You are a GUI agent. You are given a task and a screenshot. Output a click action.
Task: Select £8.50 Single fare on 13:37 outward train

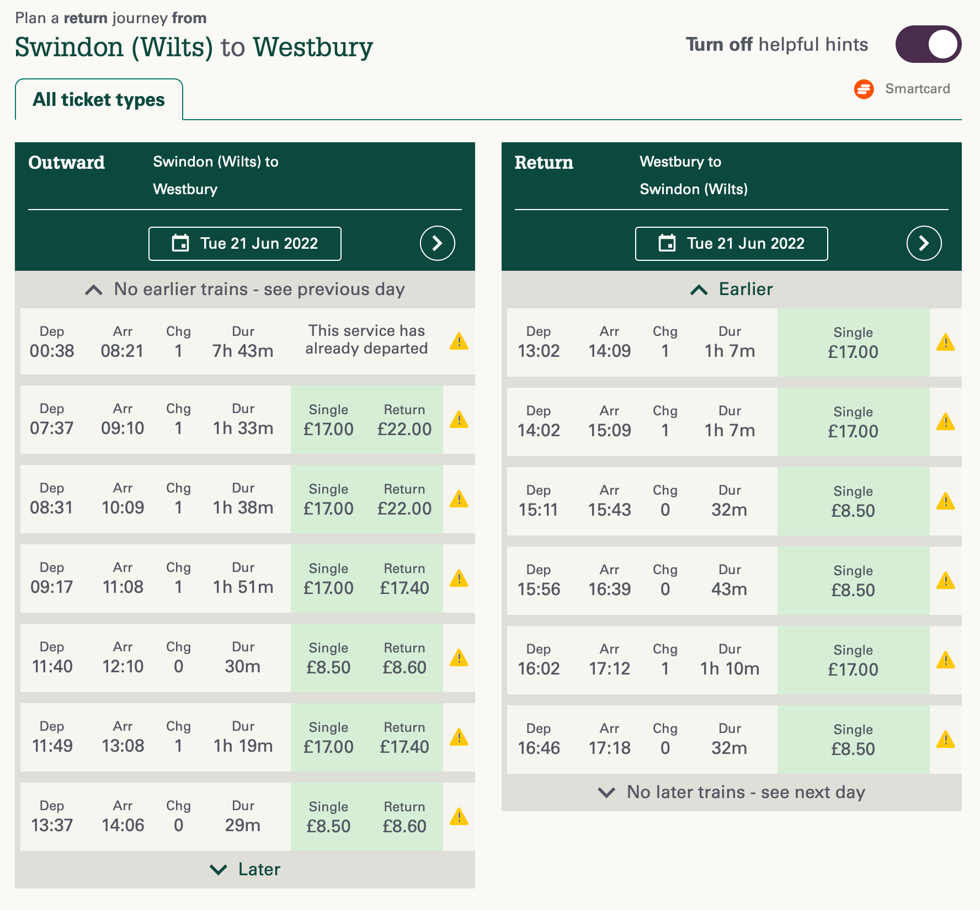coord(328,817)
